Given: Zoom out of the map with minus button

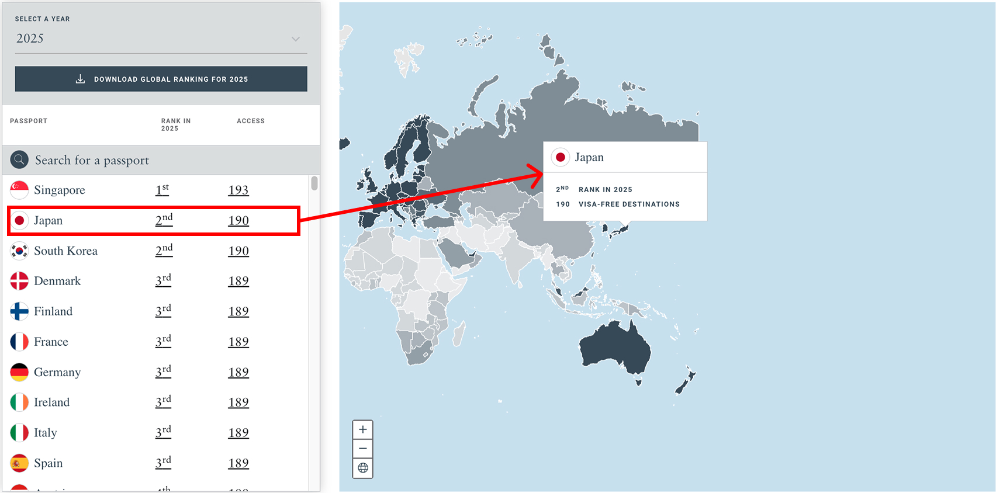Looking at the screenshot, I should (x=363, y=449).
